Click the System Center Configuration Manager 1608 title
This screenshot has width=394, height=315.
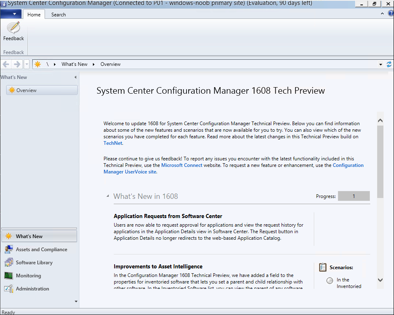click(x=211, y=91)
